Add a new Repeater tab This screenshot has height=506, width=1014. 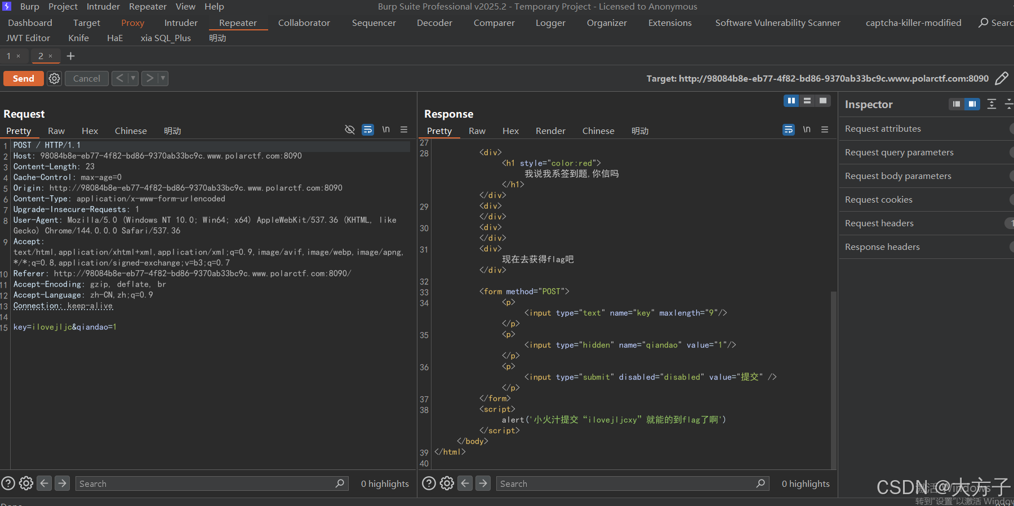(70, 56)
